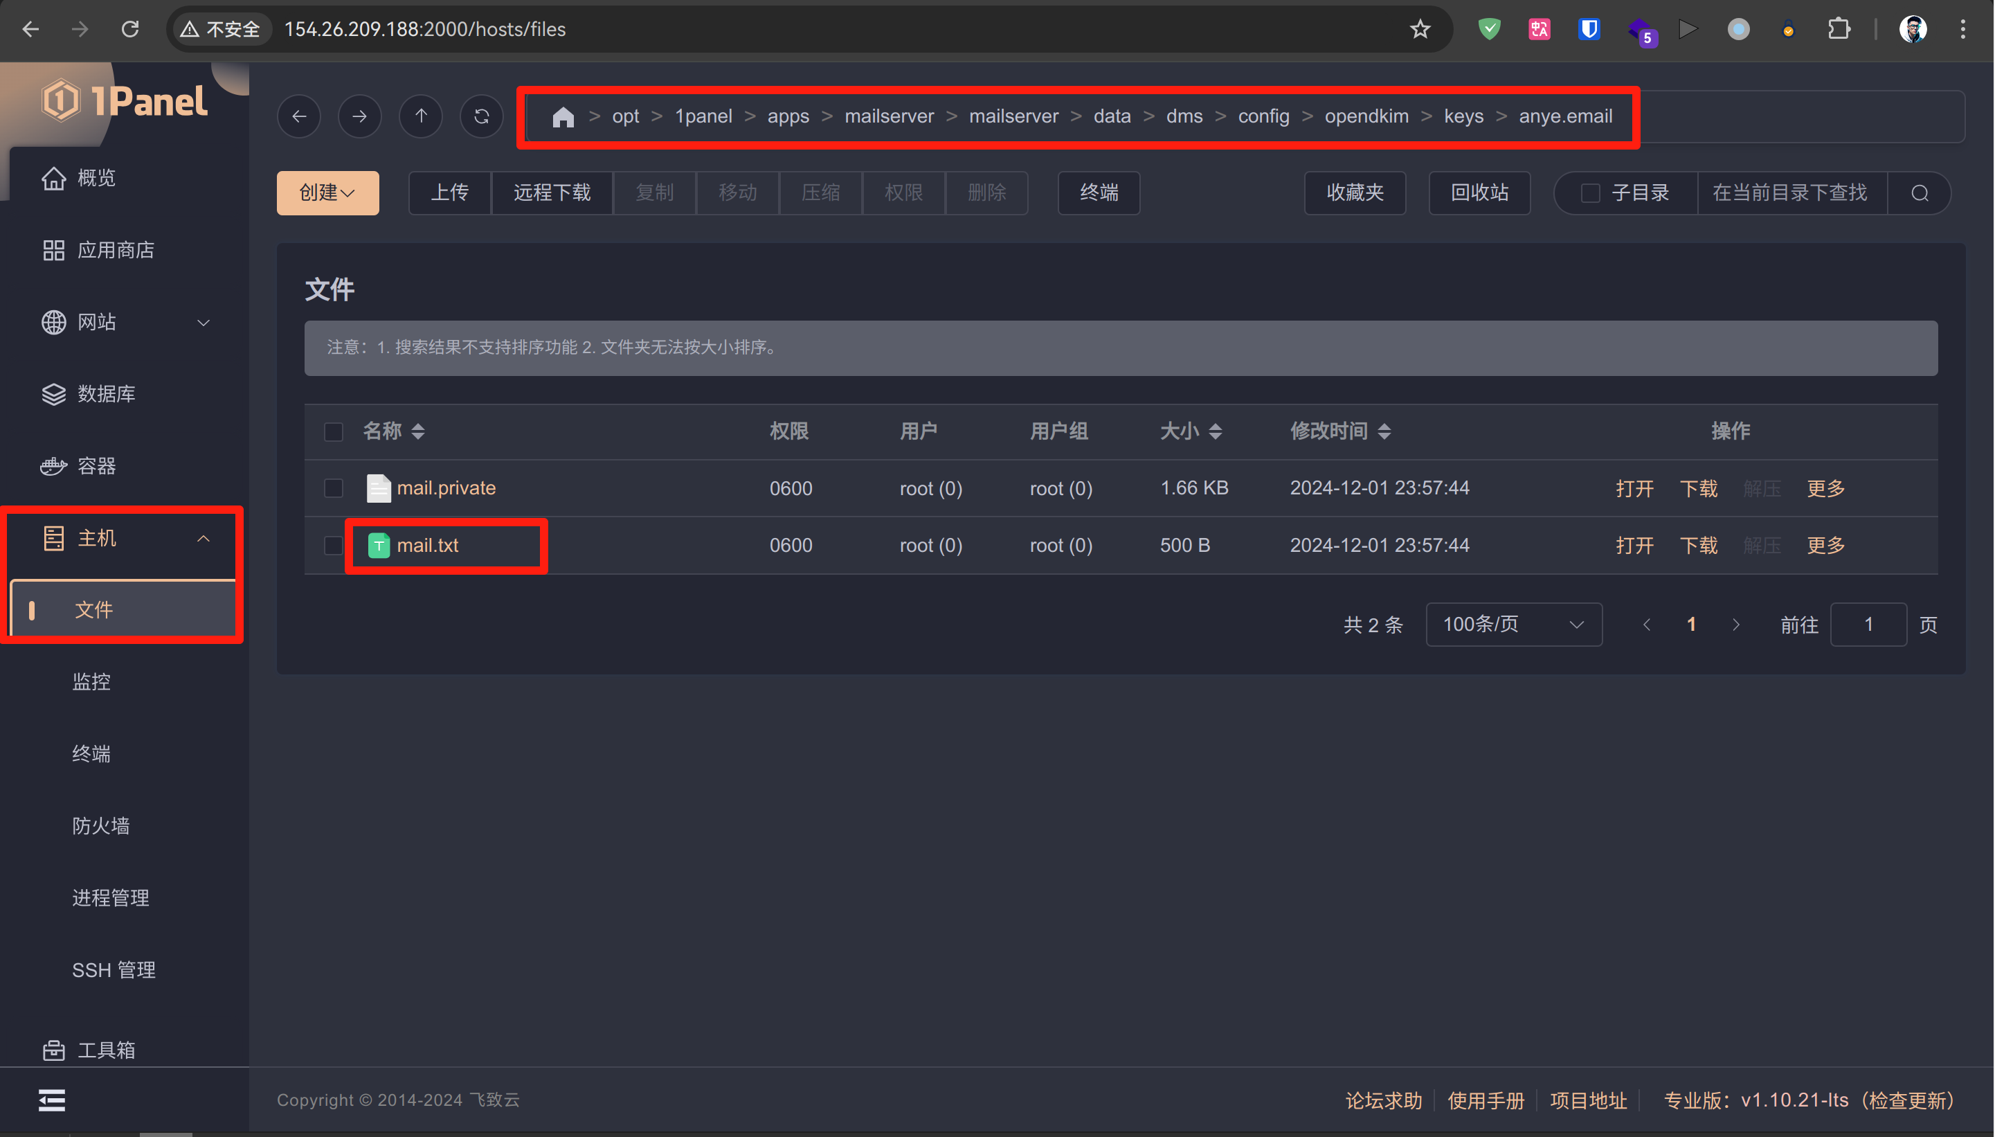Click the 前往 page number input field
The height and width of the screenshot is (1137, 1995).
pos(1868,625)
